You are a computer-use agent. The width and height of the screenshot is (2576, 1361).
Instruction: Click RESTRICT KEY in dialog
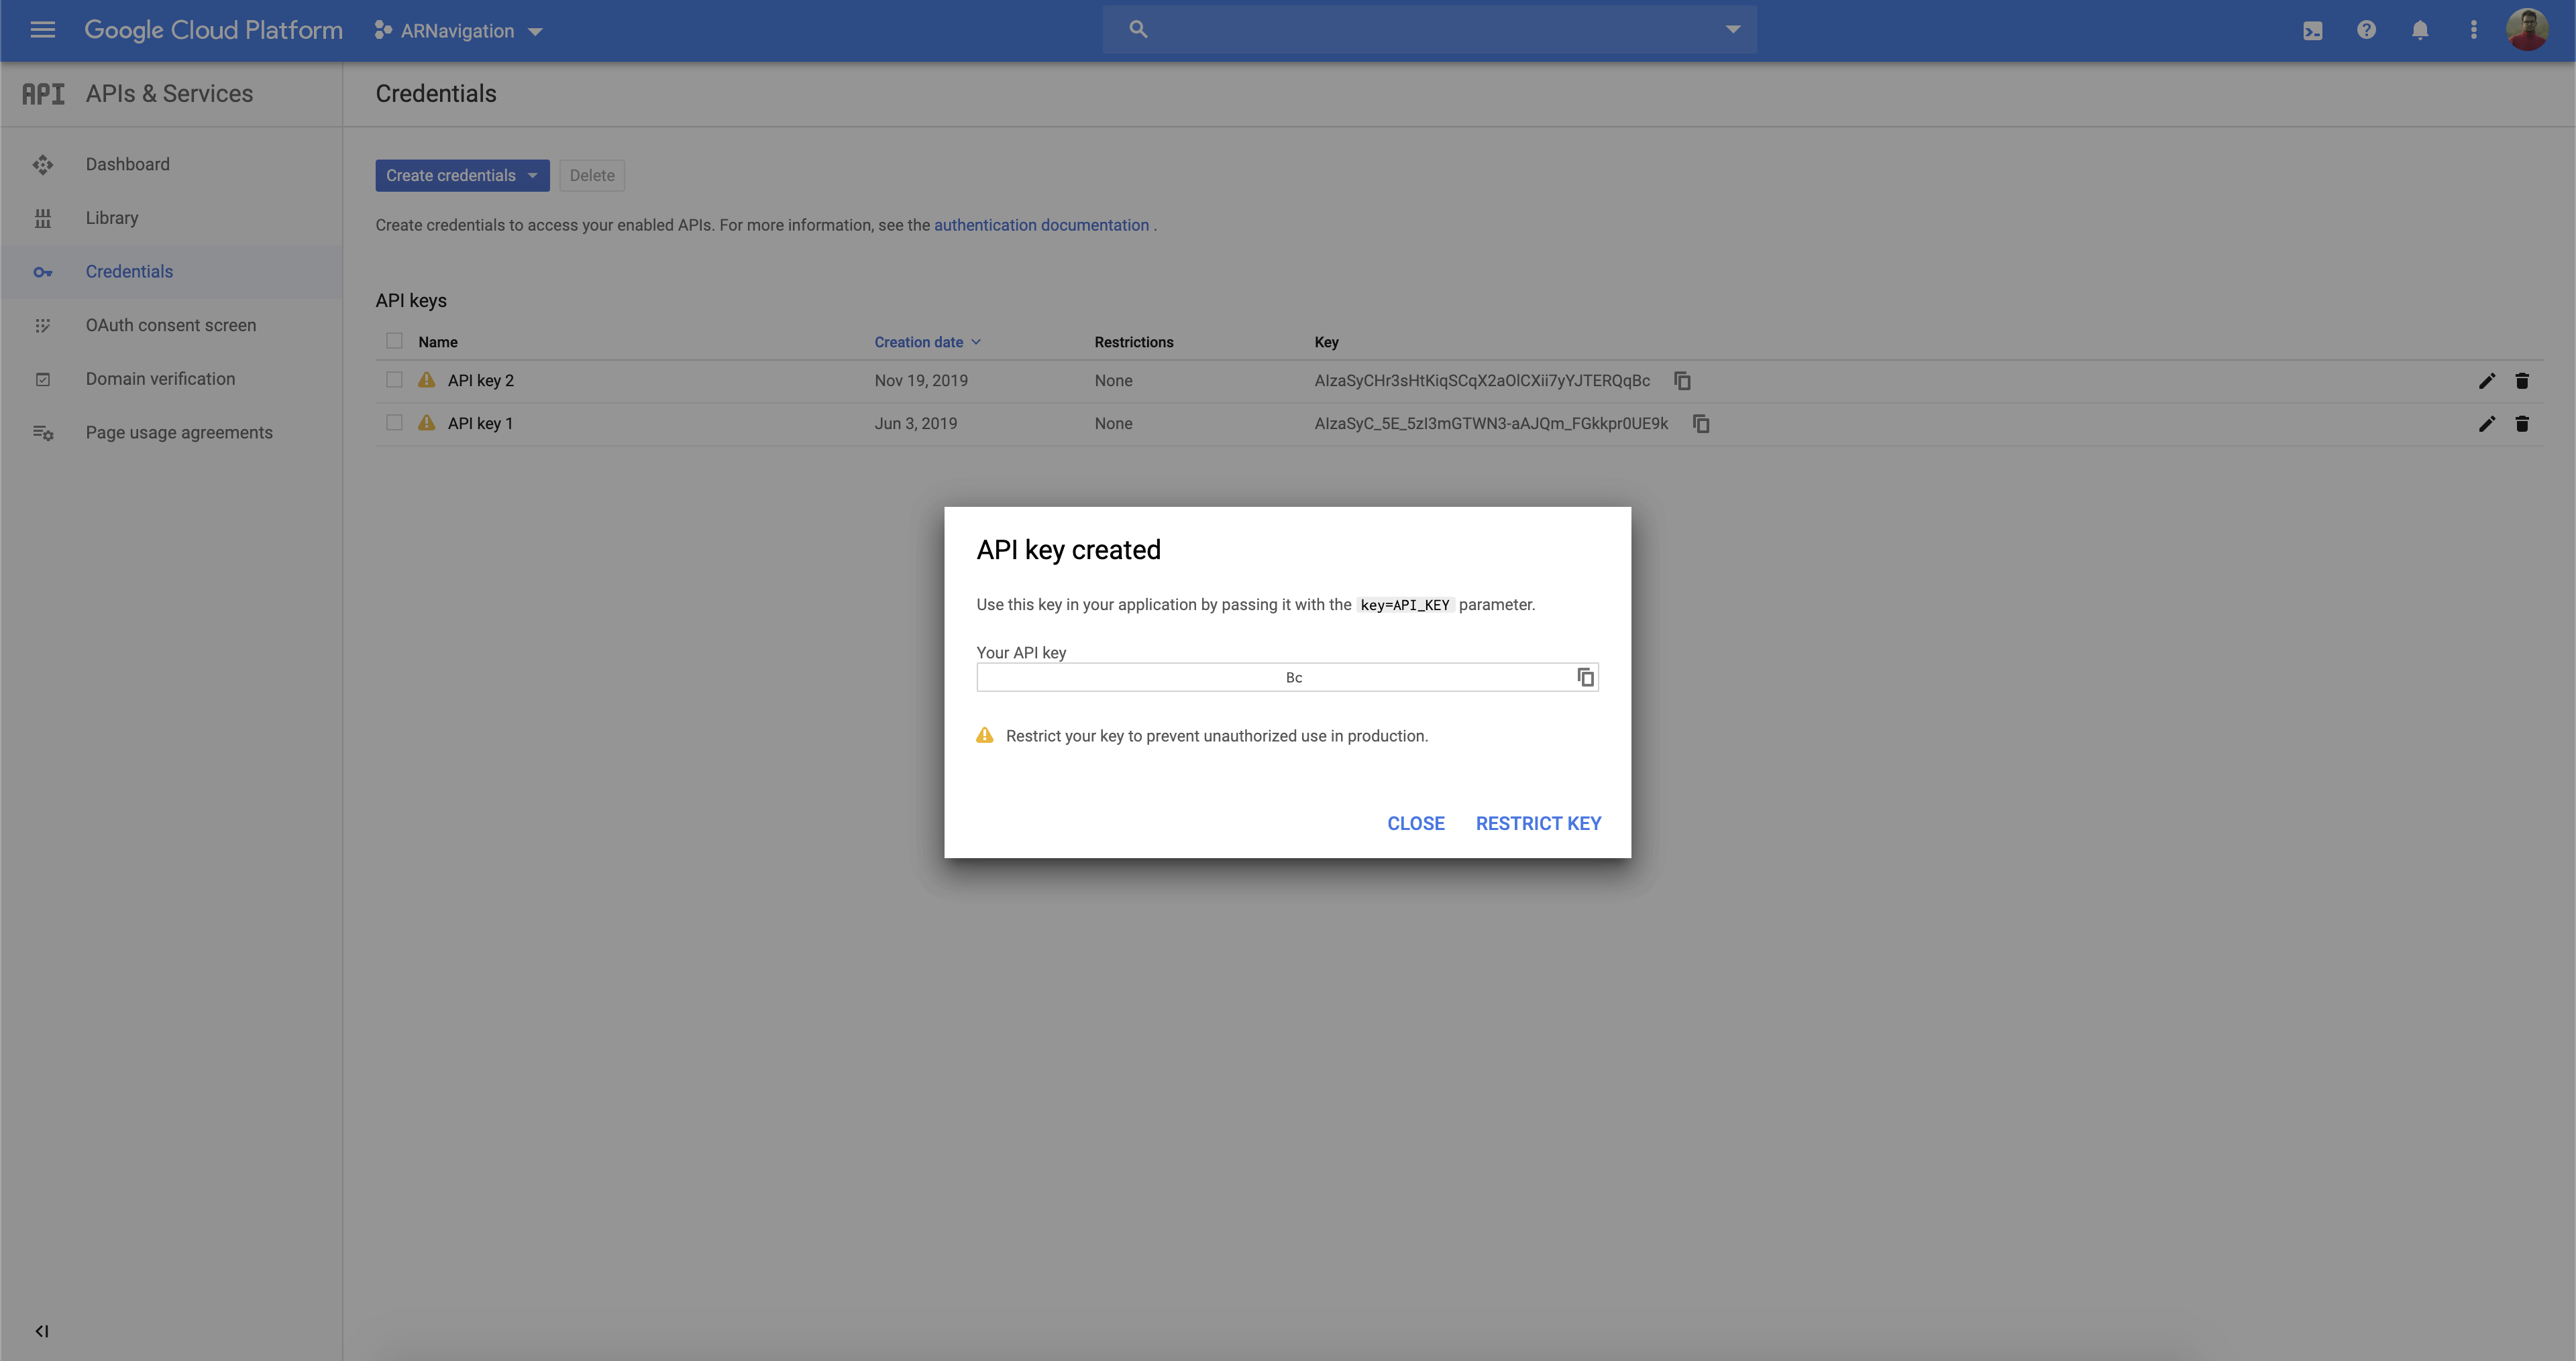pyautogui.click(x=1538, y=823)
